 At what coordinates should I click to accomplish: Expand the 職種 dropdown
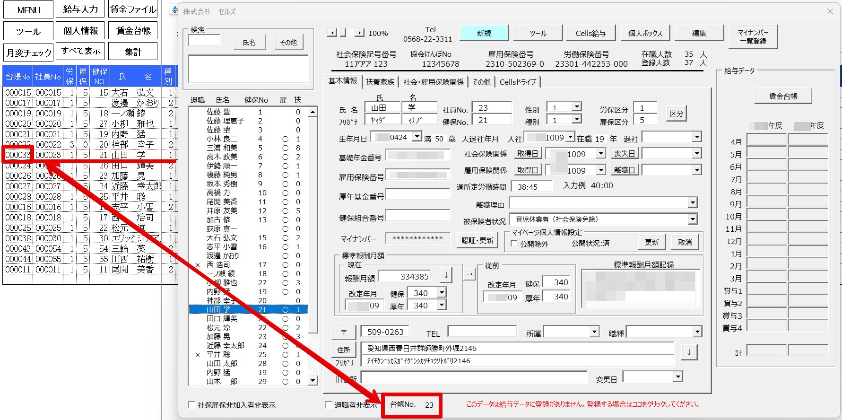coord(697,332)
